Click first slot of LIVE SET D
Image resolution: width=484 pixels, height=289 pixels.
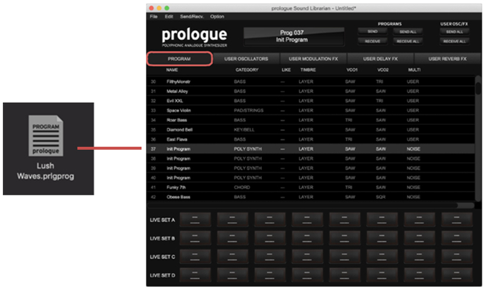point(195,275)
